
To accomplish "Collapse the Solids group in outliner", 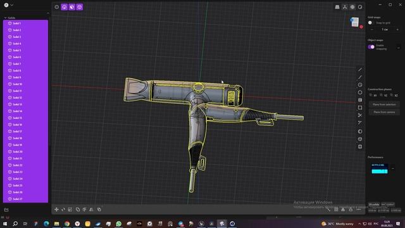I will pos(6,18).
